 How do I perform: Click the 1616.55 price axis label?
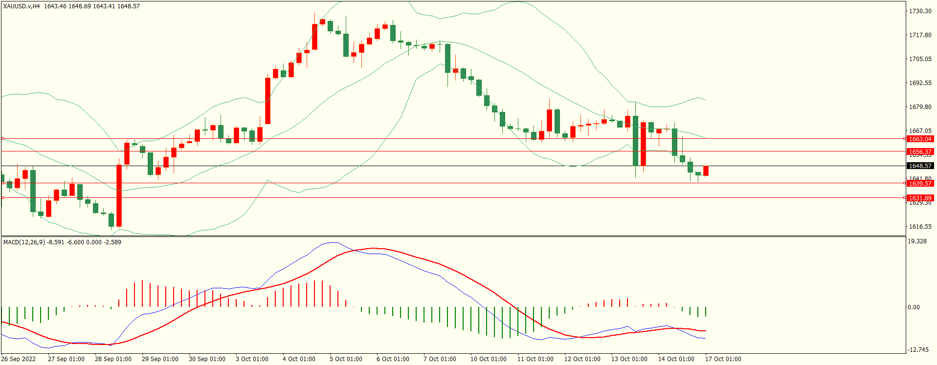click(x=920, y=226)
